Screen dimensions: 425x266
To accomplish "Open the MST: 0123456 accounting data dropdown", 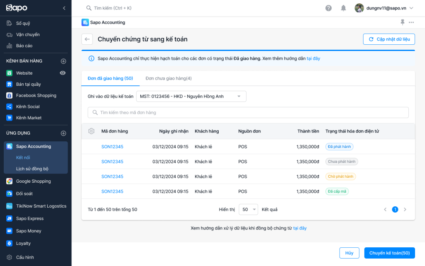I will [191, 97].
